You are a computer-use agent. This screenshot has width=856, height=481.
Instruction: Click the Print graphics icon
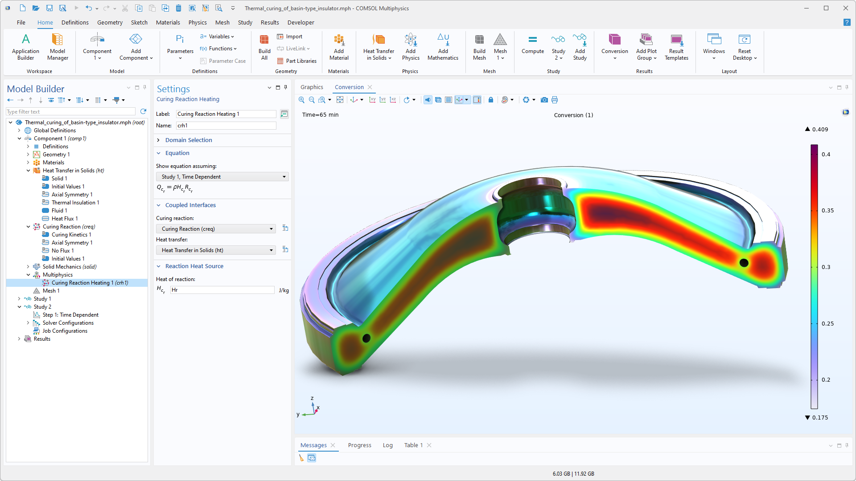click(x=555, y=100)
